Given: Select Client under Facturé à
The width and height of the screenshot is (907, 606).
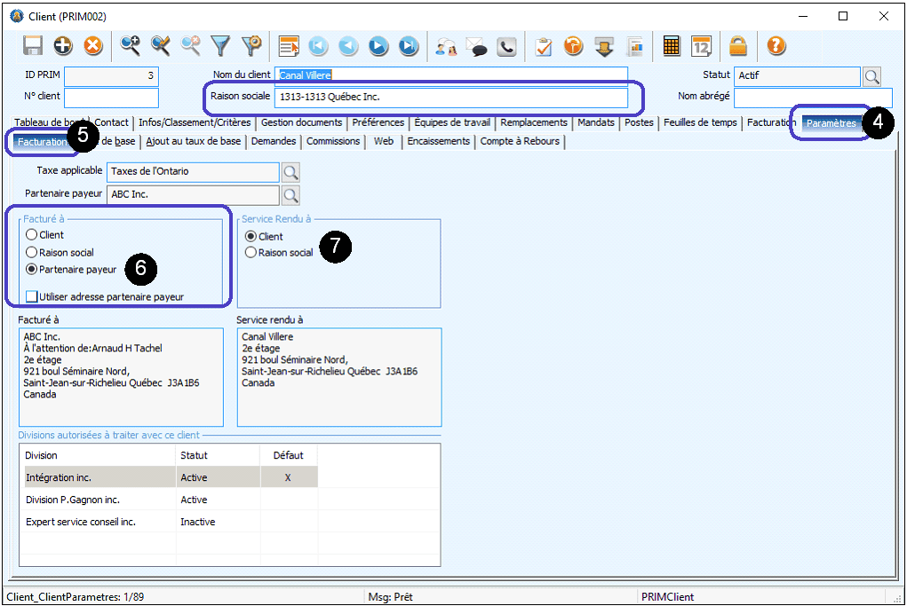Looking at the screenshot, I should point(32,235).
